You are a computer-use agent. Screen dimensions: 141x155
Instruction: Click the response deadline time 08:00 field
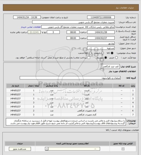coord(73,32)
